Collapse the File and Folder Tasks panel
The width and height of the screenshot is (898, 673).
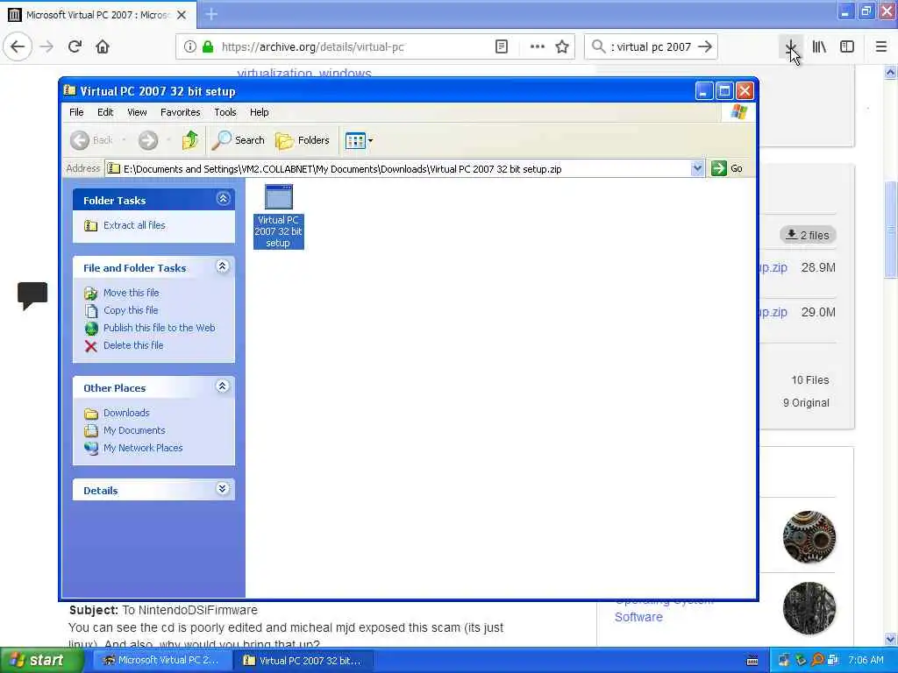point(223,266)
